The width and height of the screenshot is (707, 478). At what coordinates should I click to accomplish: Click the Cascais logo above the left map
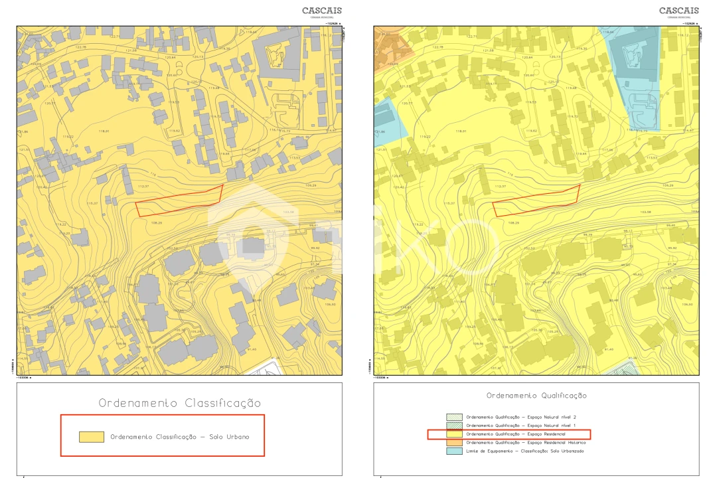tap(323, 12)
